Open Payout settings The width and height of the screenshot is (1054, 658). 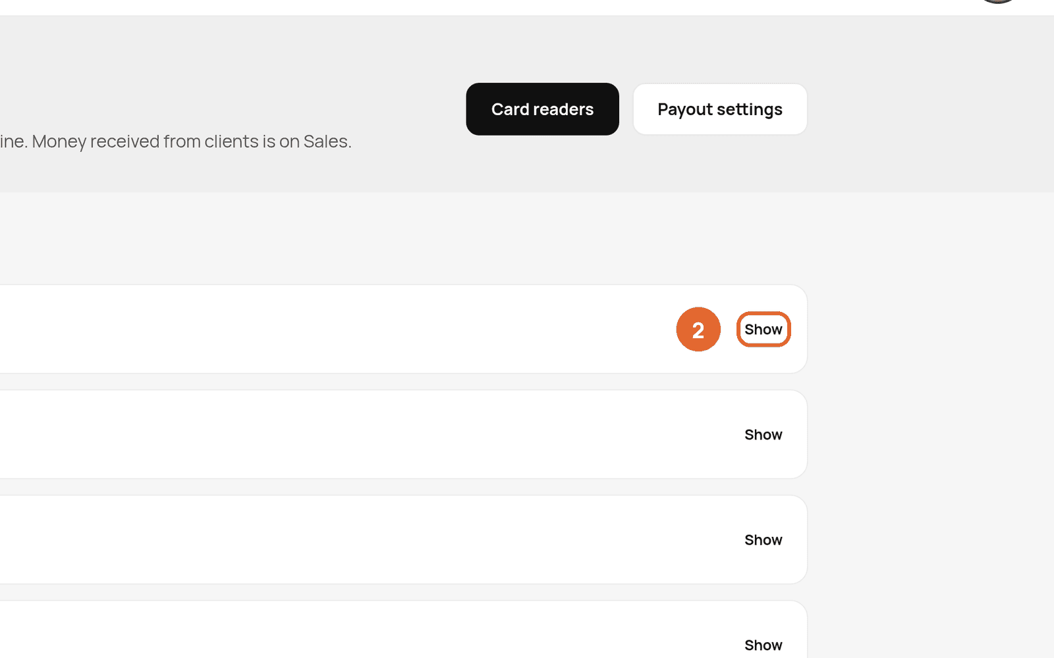pyautogui.click(x=720, y=109)
